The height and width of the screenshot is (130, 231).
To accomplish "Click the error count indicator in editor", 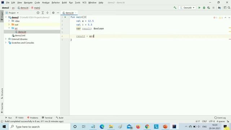I will click(215, 18).
